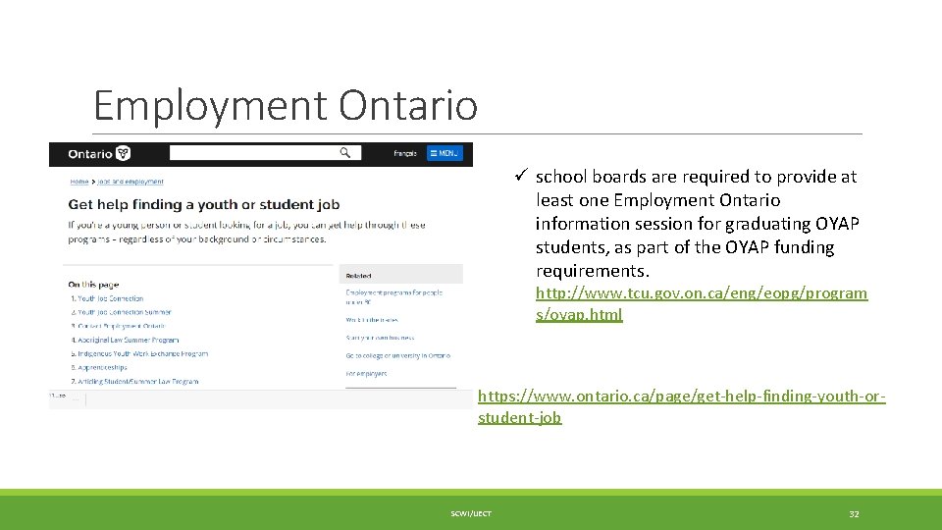Go to the Home breadcrumb link
Screen dimensions: 942x530
coord(79,182)
